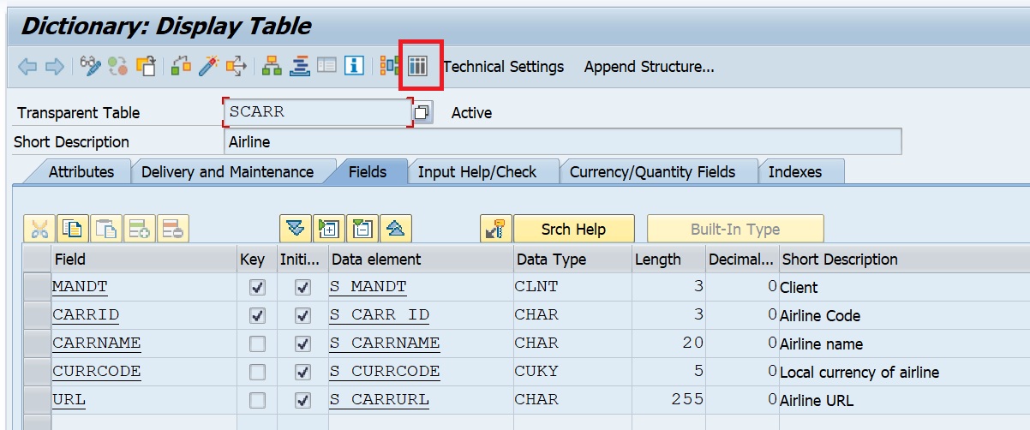Toggle Initial Values checkbox for CARRNAME

tap(302, 344)
